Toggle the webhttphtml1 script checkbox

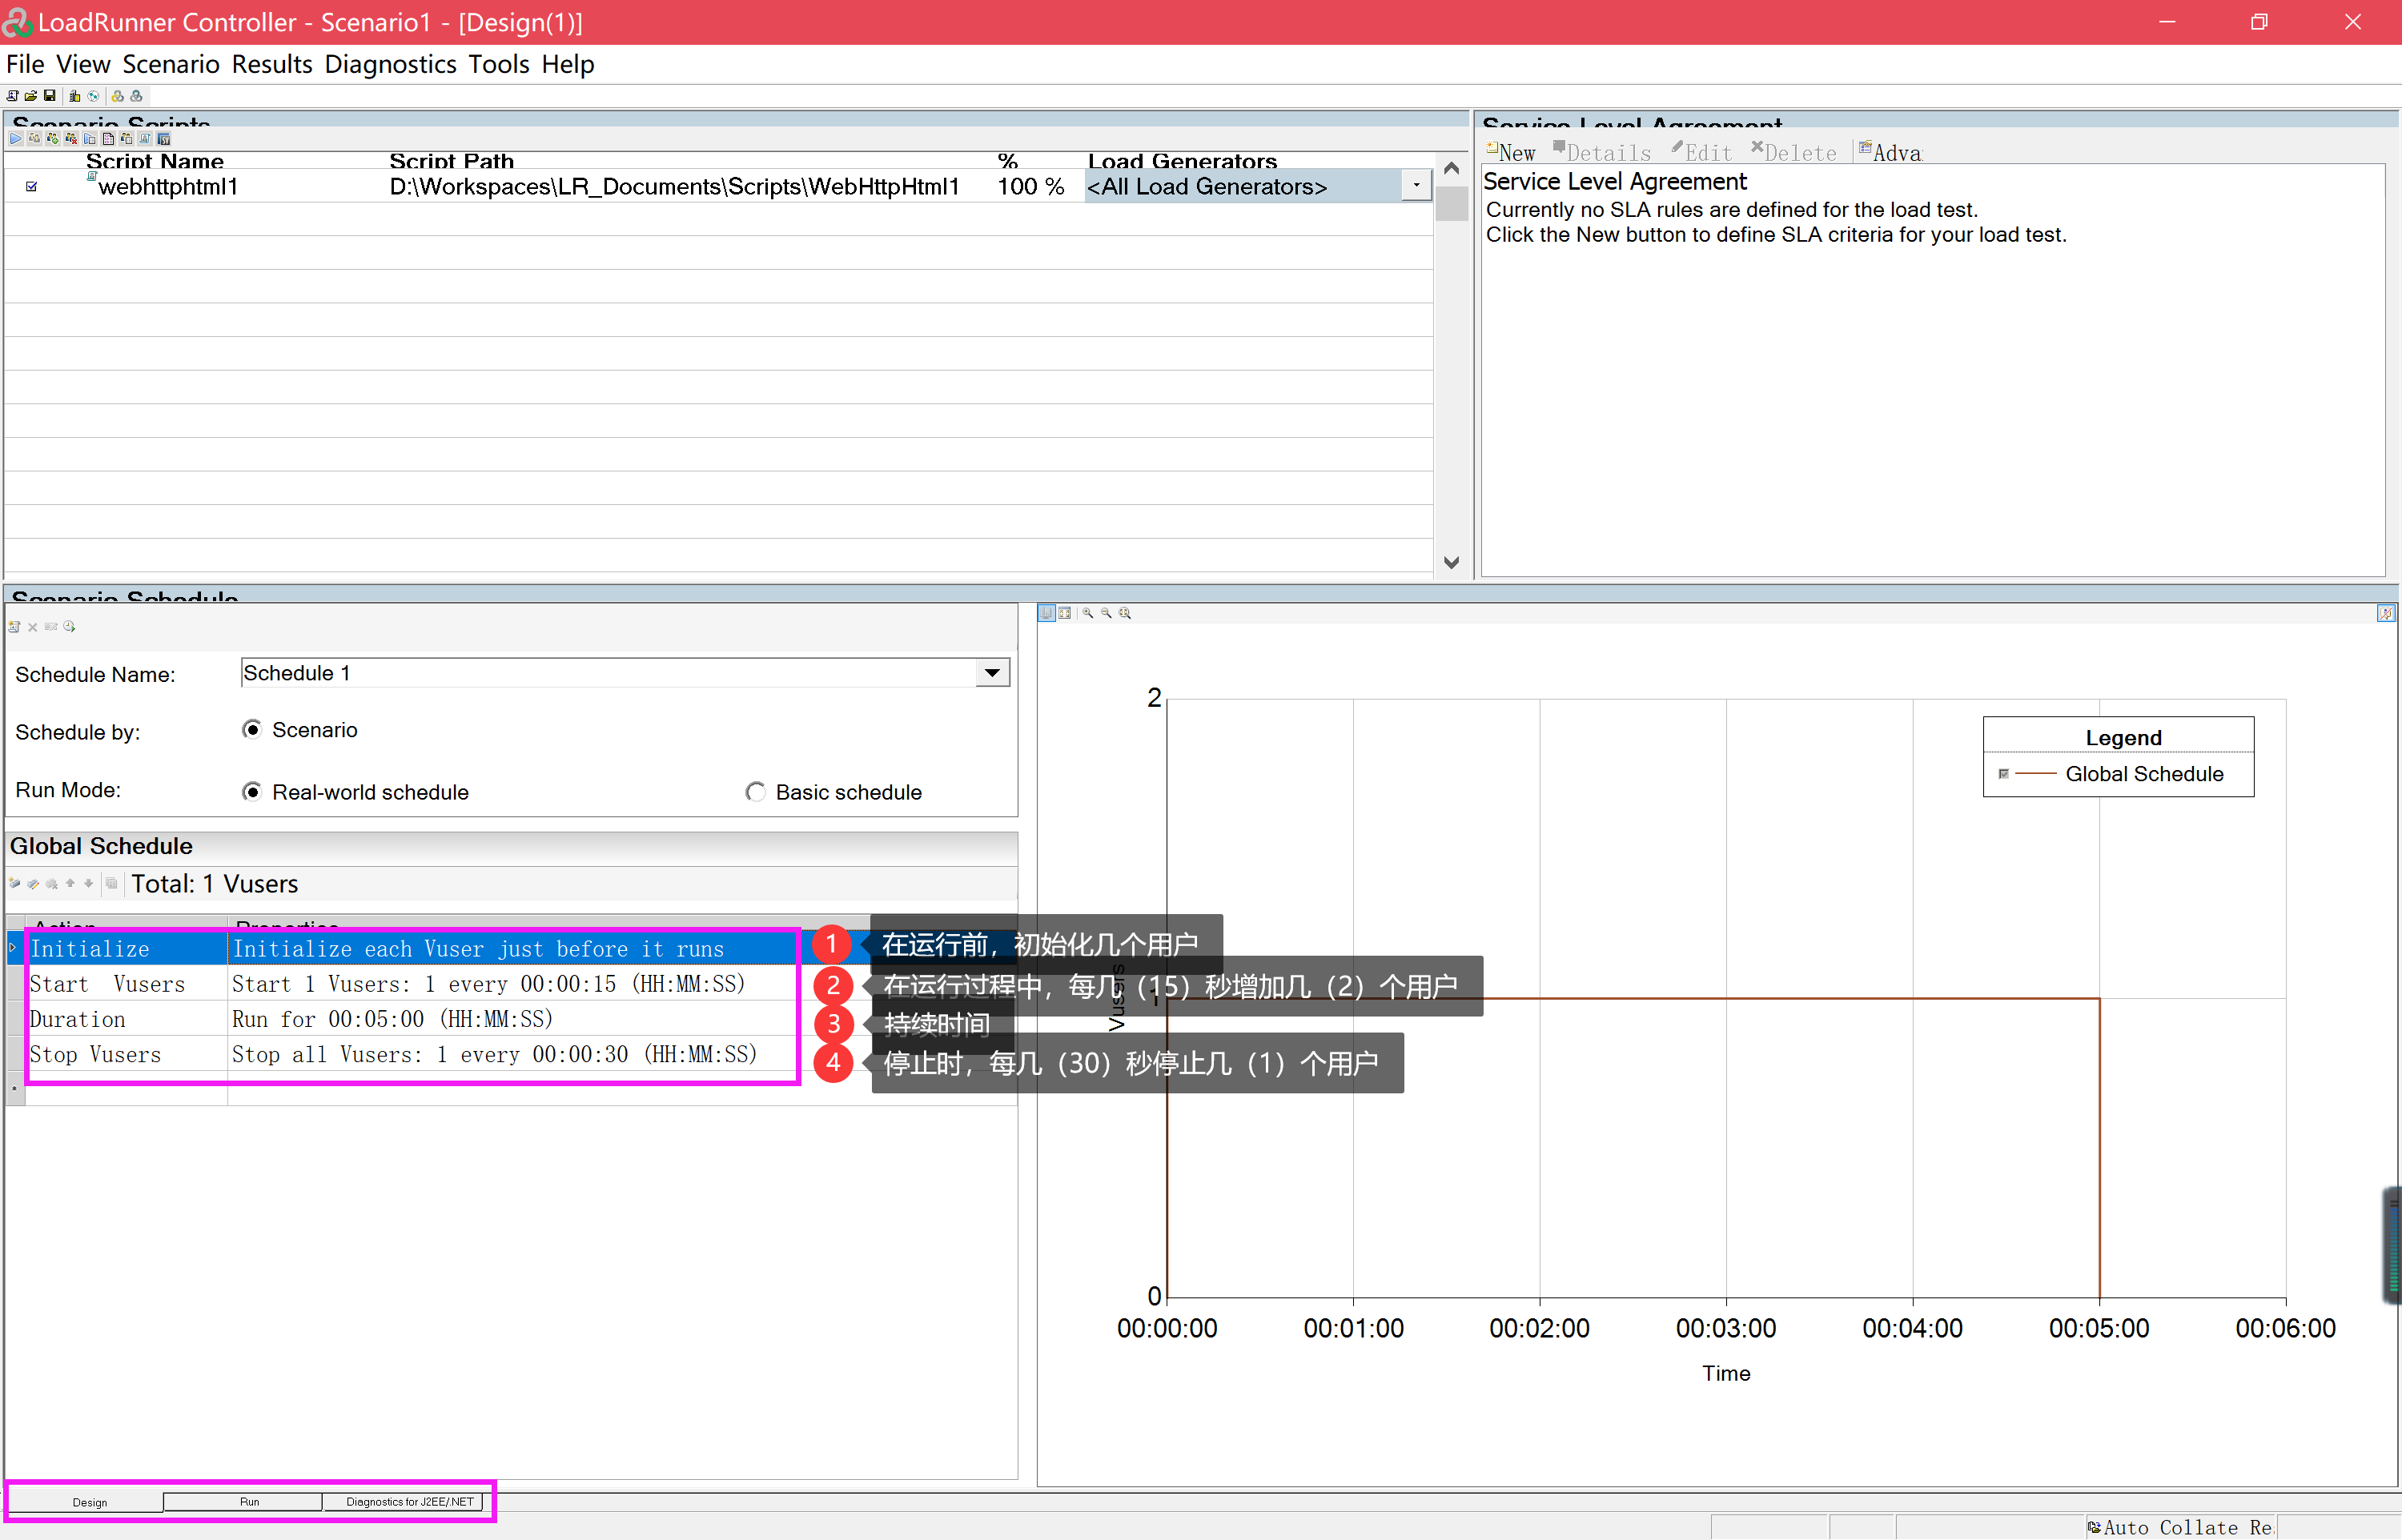point(31,186)
